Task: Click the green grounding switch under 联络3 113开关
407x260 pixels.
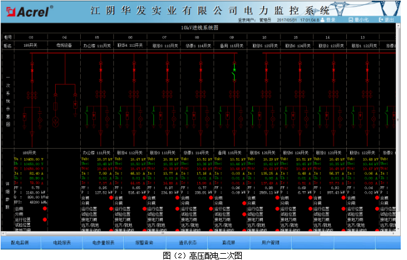Action: click(x=153, y=117)
